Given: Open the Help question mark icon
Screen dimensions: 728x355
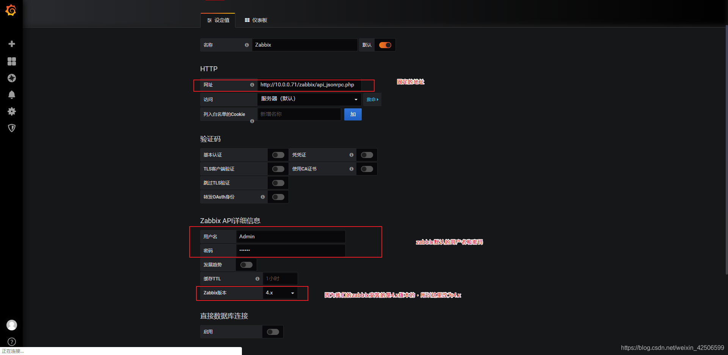Looking at the screenshot, I should tap(12, 342).
